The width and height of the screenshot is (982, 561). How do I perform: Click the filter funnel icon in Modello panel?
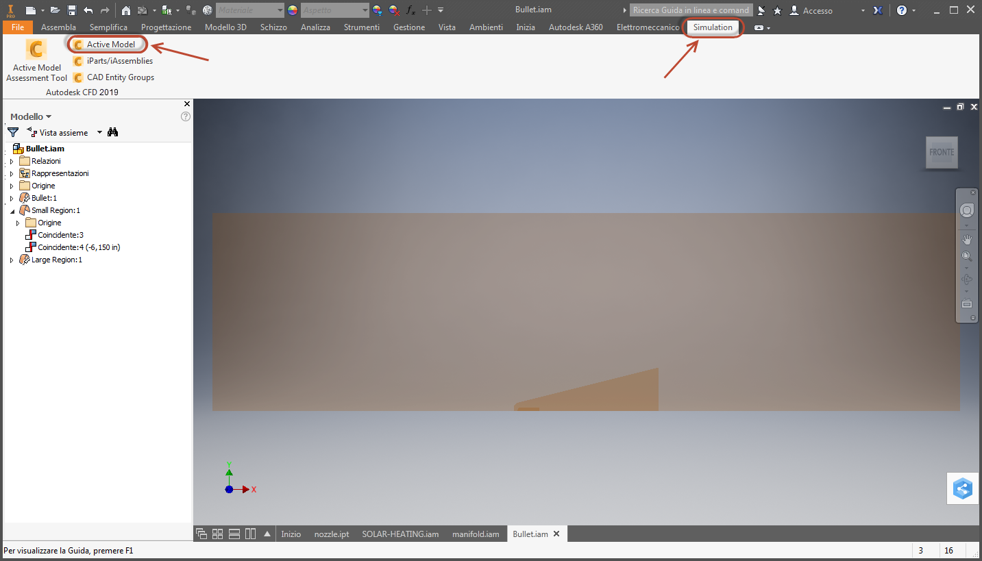[x=13, y=132]
